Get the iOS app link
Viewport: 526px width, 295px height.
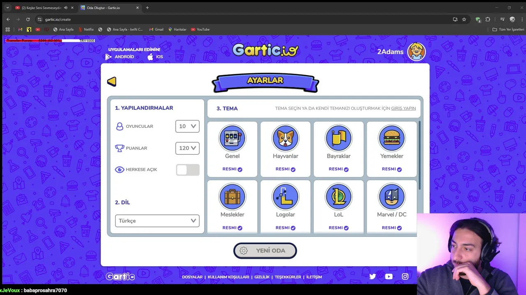coord(155,57)
